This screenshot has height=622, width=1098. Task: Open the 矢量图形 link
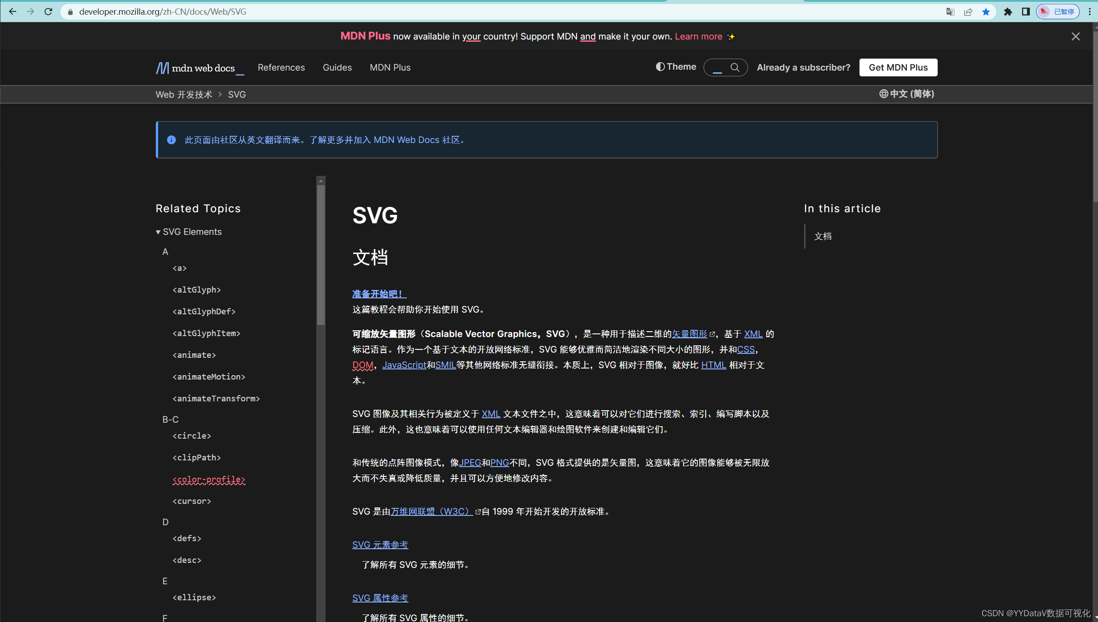[x=689, y=334]
